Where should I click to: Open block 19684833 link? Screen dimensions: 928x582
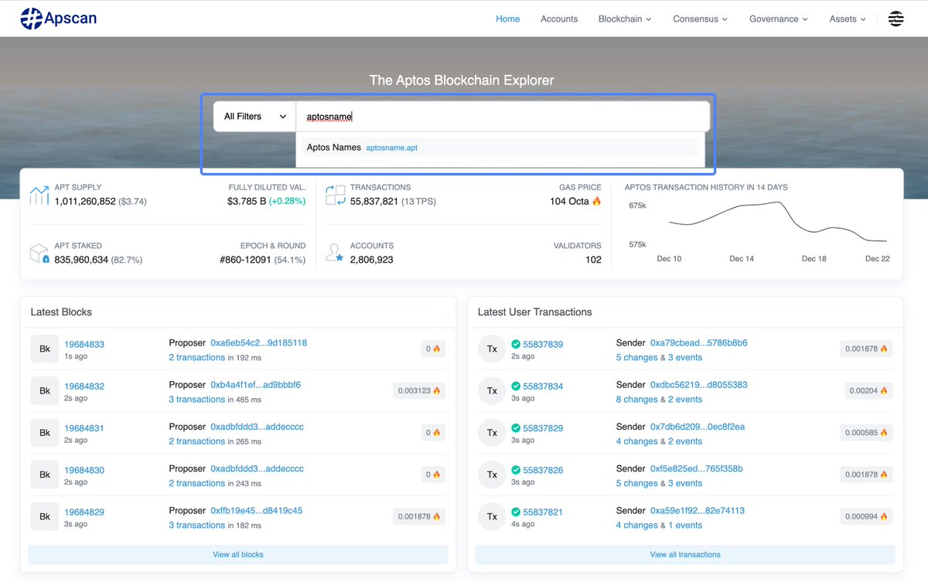click(x=84, y=345)
